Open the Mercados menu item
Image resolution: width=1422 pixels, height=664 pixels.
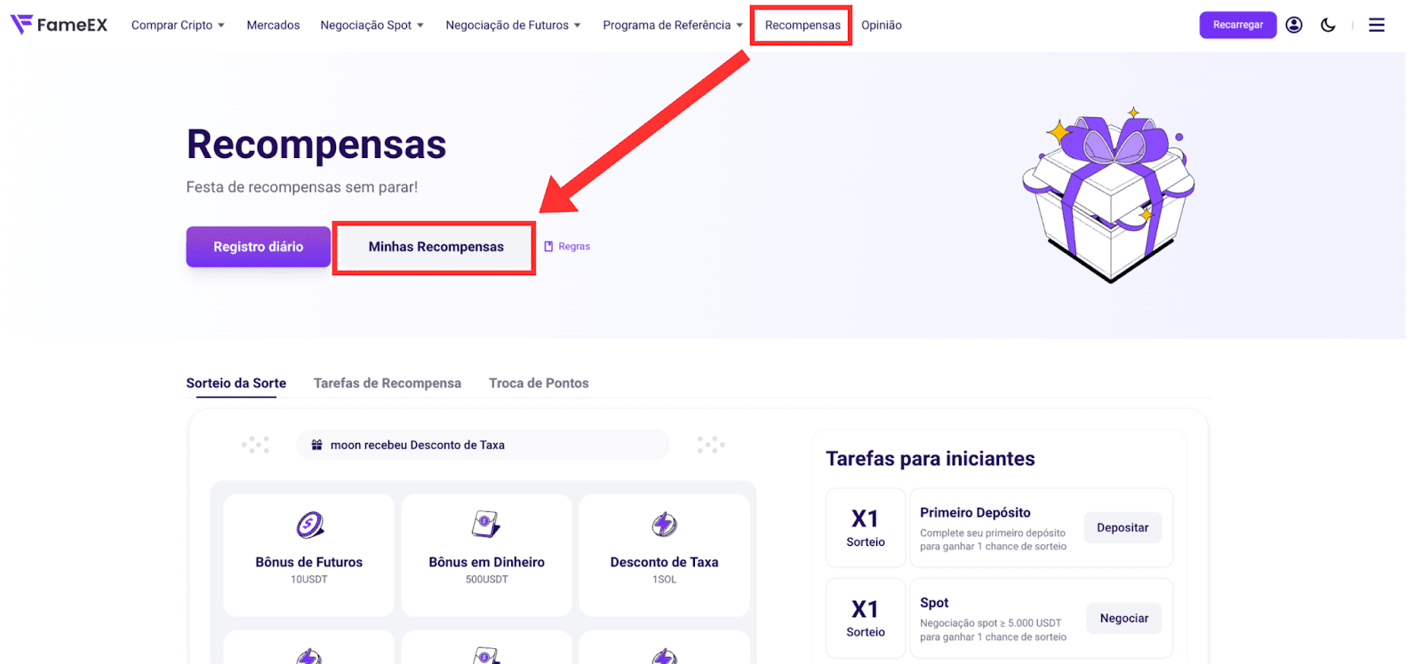pos(273,25)
